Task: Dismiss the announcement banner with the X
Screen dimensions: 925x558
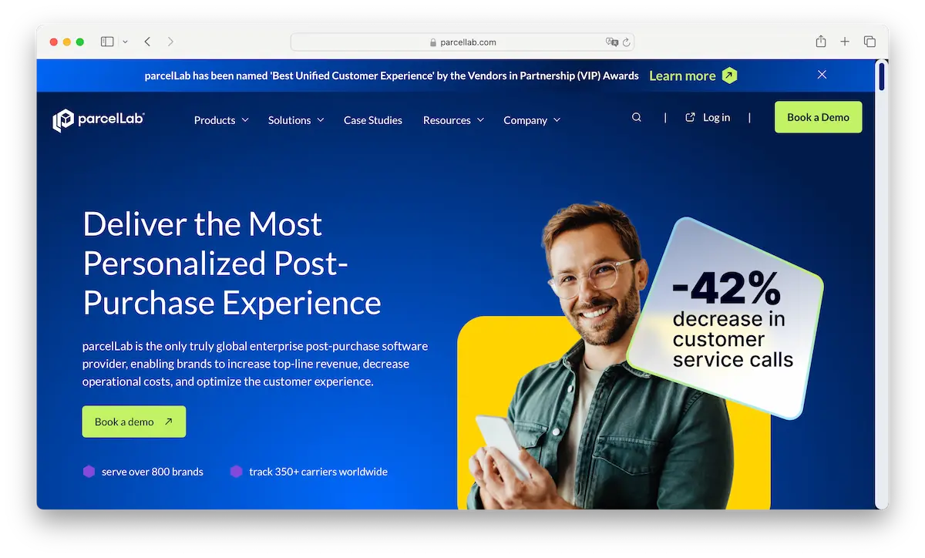Action: (822, 75)
